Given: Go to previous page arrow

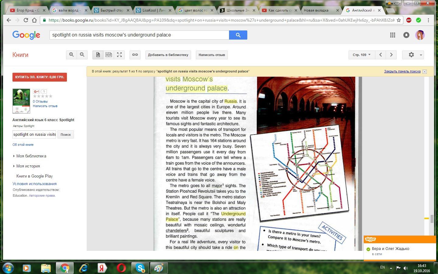Looking at the screenshot, I should 381,55.
